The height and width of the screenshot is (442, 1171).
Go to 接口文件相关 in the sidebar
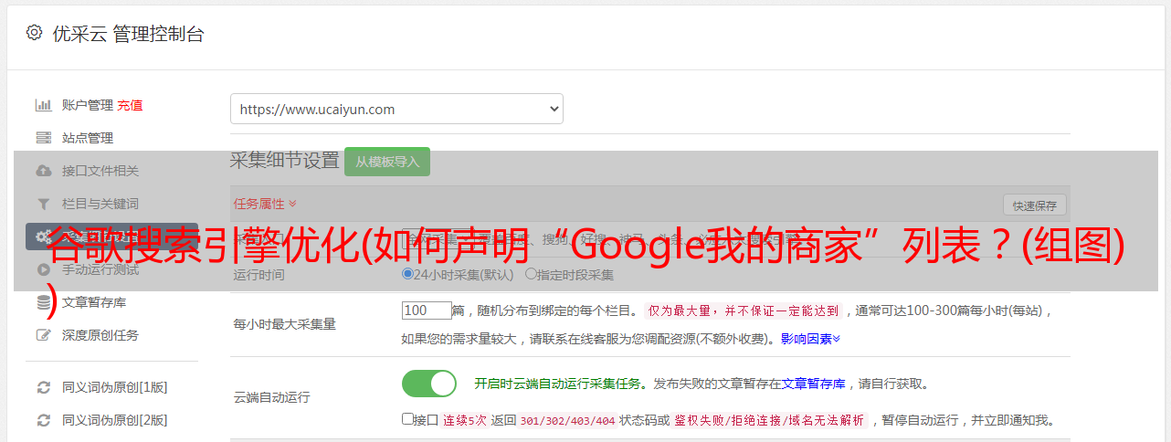pos(100,171)
